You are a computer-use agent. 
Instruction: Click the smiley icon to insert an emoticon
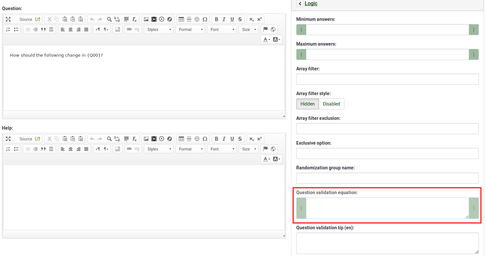pyautogui.click(x=197, y=19)
